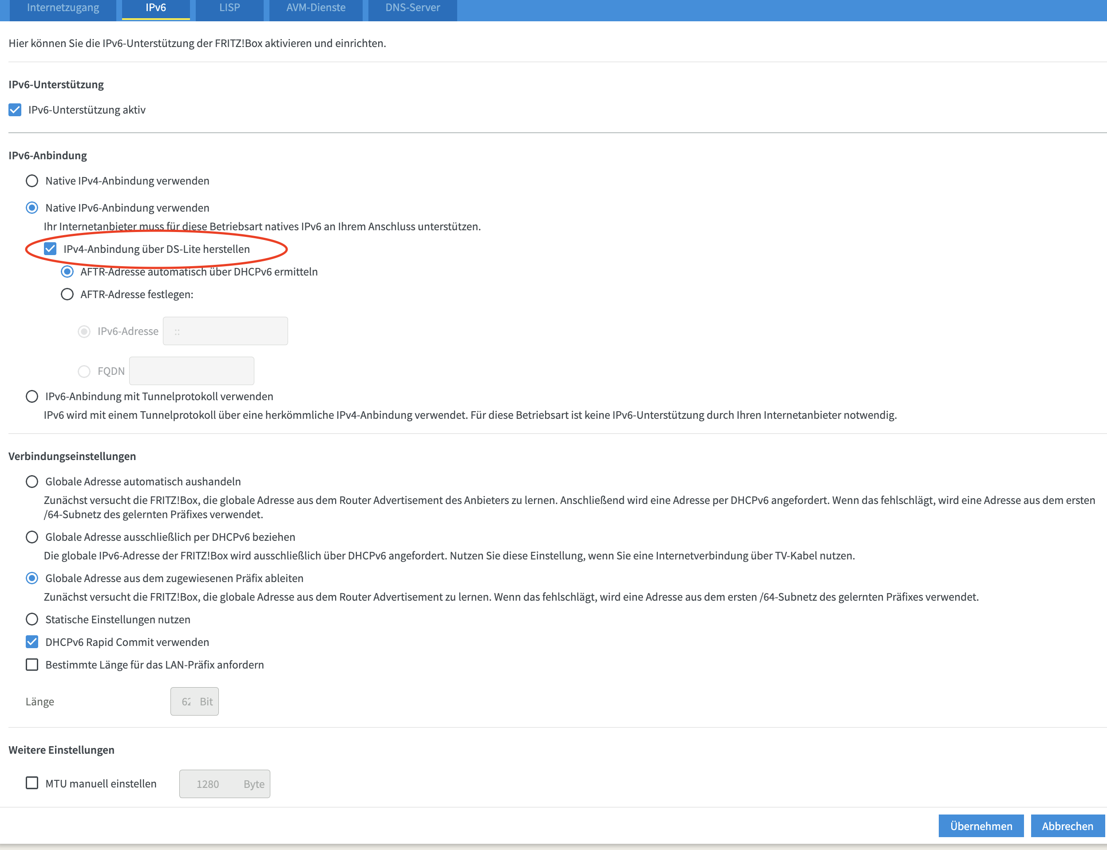Disable IPv4-Anbindung über DS-Lite checkbox
This screenshot has width=1107, height=850.
50,248
